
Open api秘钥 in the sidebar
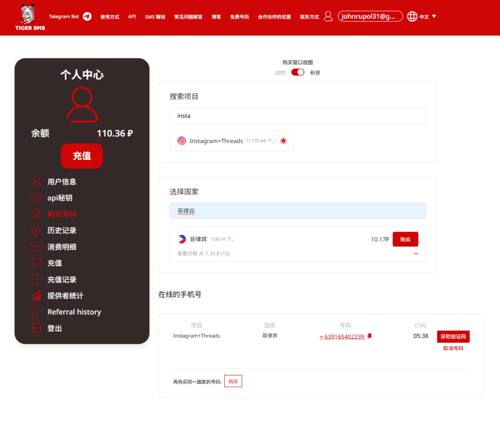pyautogui.click(x=60, y=198)
